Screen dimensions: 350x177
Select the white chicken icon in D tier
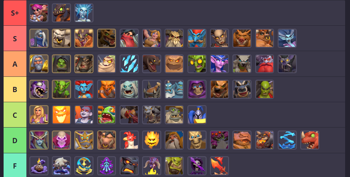pos(129,140)
